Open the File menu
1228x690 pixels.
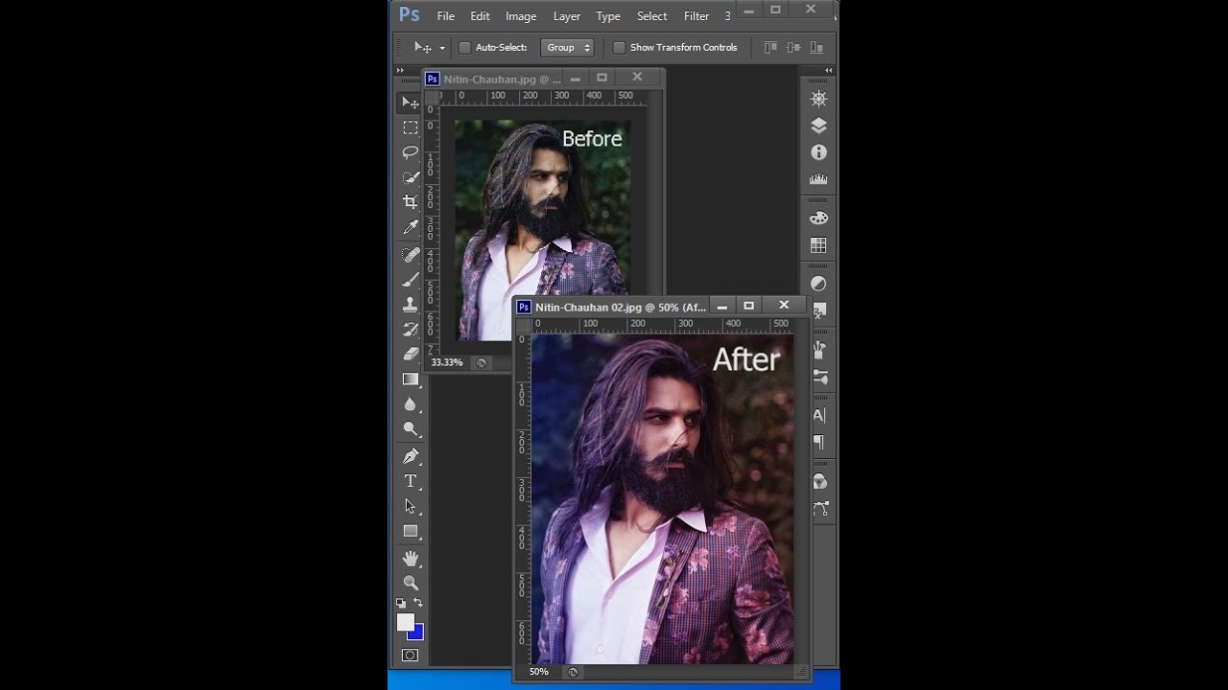tap(446, 16)
